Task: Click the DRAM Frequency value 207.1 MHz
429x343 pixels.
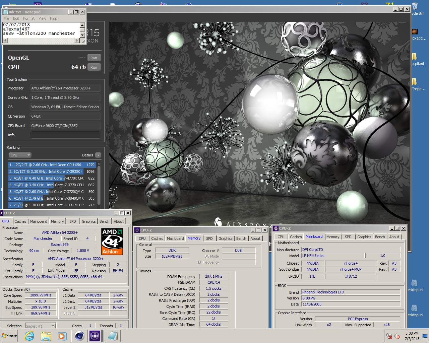Action: pyautogui.click(x=214, y=276)
